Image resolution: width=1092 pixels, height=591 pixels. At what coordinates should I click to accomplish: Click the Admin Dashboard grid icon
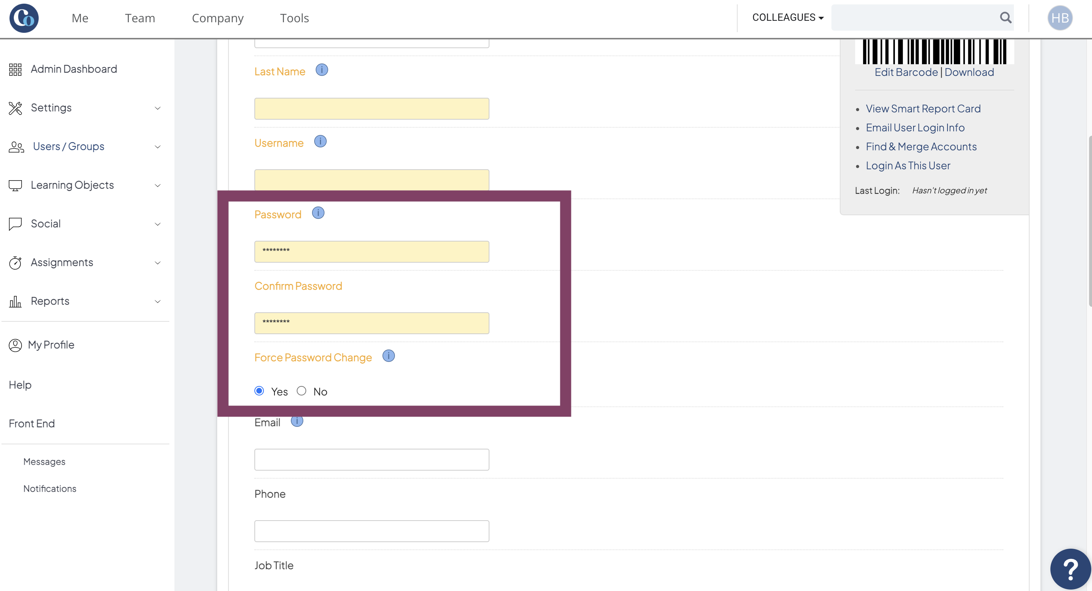click(x=15, y=69)
